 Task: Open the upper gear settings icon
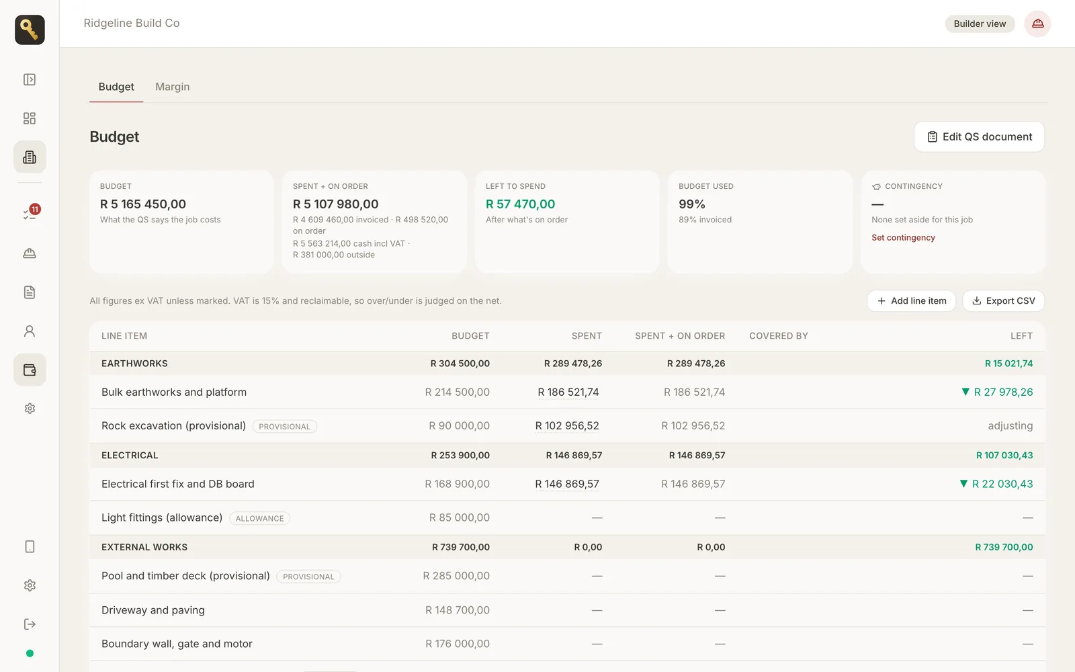[30, 409]
